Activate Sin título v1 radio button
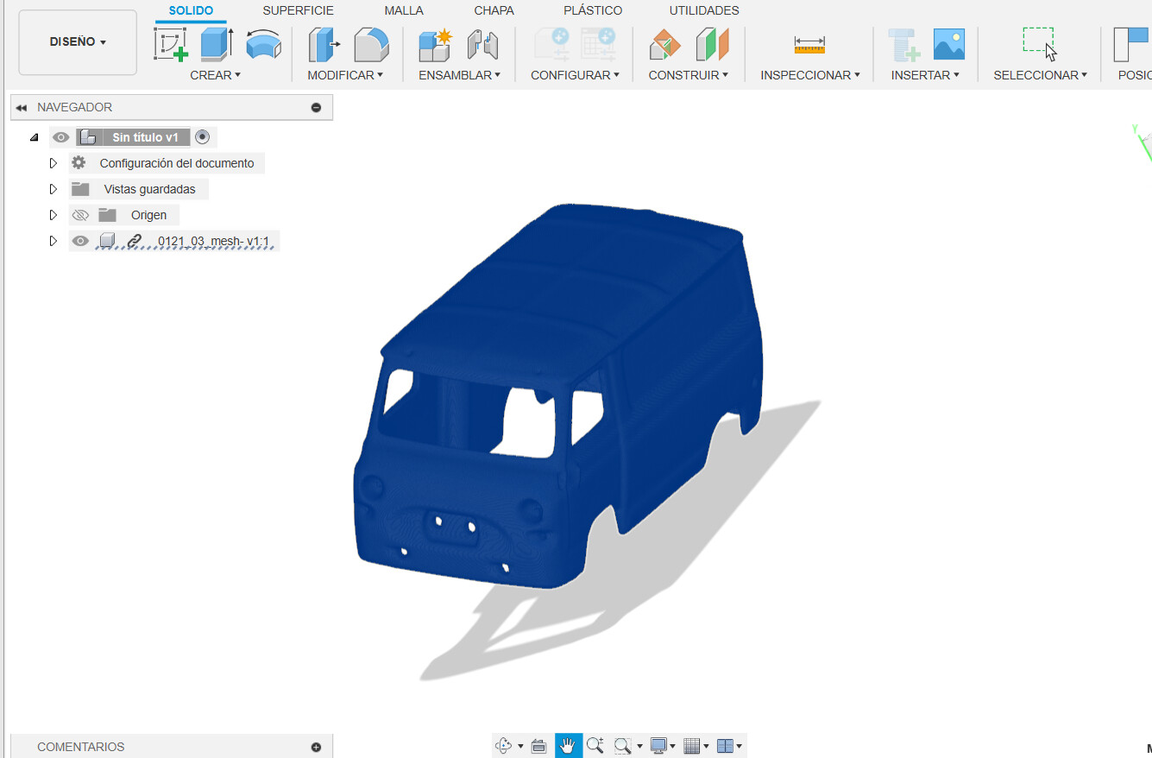1152x758 pixels. pos(202,136)
